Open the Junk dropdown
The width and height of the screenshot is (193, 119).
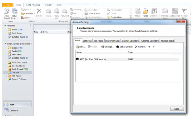pos(26,17)
